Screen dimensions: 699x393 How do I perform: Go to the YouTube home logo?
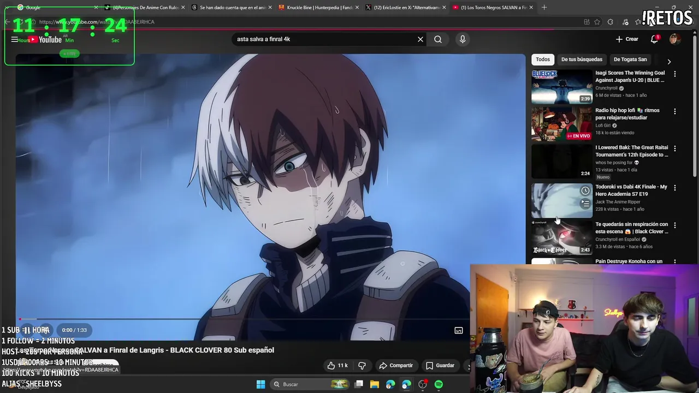pos(46,39)
